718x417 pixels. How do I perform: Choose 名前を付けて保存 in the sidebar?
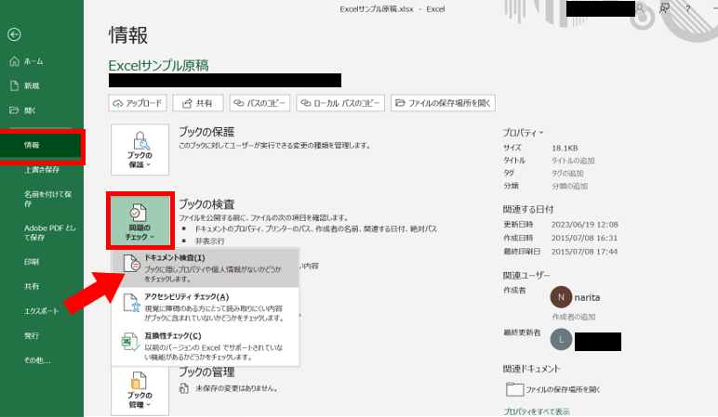click(47, 199)
